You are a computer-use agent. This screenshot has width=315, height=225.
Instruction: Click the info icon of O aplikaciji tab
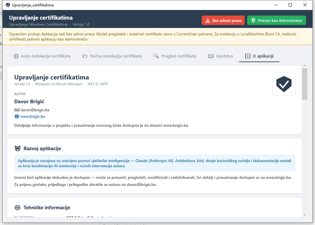coord(248,56)
